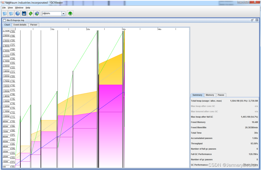Select the Summary tab
The height and width of the screenshot is (170, 261).
(197, 95)
